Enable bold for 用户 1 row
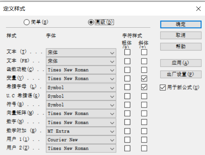This screenshot has height=155, width=205. pyautogui.click(x=127, y=140)
